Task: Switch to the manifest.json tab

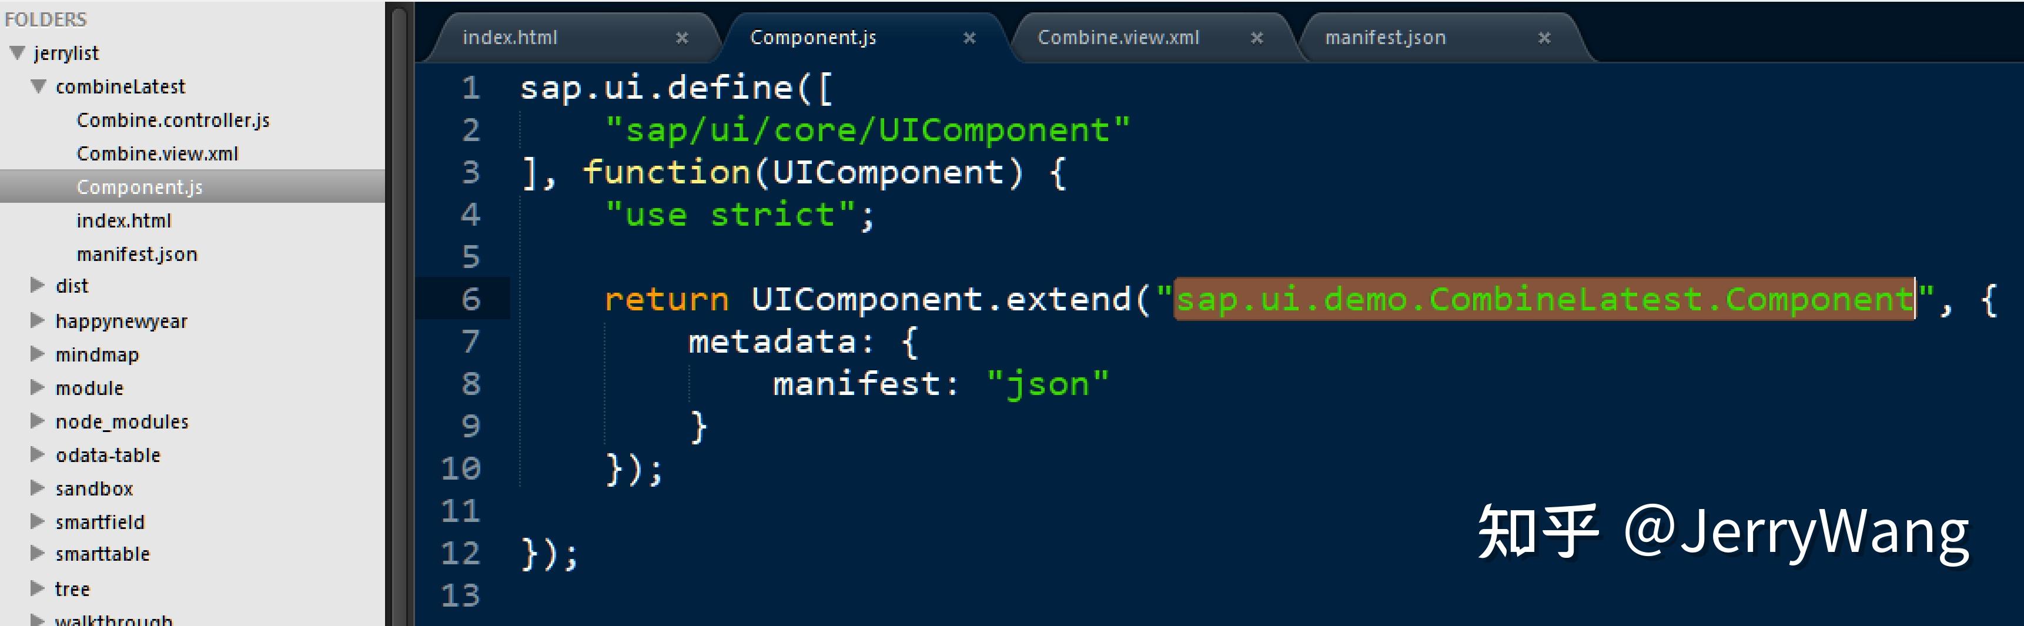Action: click(x=1385, y=37)
